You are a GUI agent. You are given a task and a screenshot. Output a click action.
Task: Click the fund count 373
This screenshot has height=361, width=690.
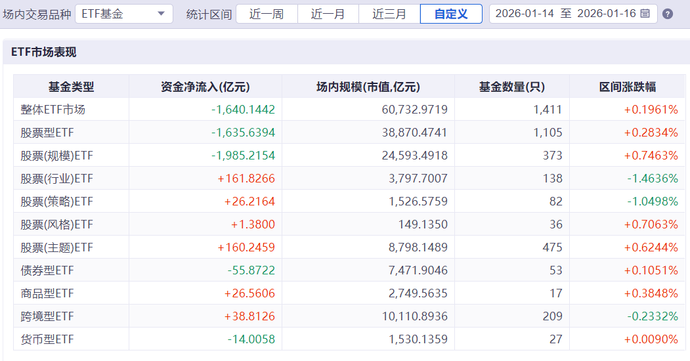(x=553, y=155)
